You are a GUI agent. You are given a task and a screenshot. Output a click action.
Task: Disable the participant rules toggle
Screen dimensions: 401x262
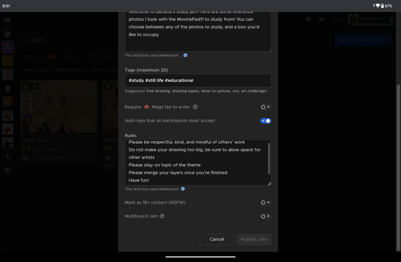point(265,121)
